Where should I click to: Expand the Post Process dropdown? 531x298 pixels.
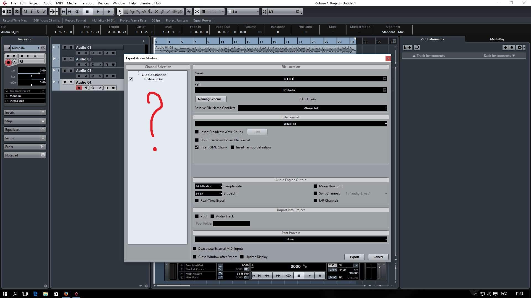click(x=290, y=240)
